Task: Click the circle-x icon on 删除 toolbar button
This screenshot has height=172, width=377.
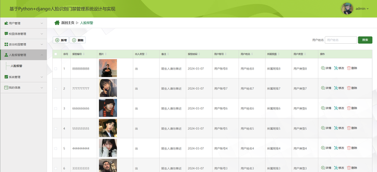Action: tap(74, 40)
